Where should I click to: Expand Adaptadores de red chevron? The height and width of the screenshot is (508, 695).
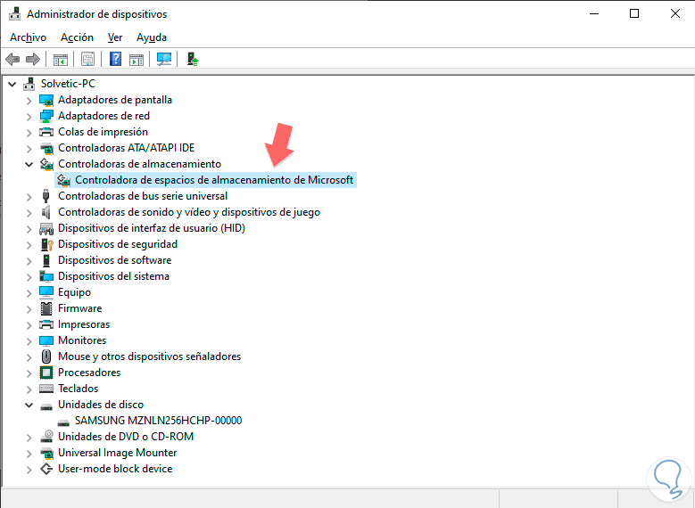[x=29, y=117]
